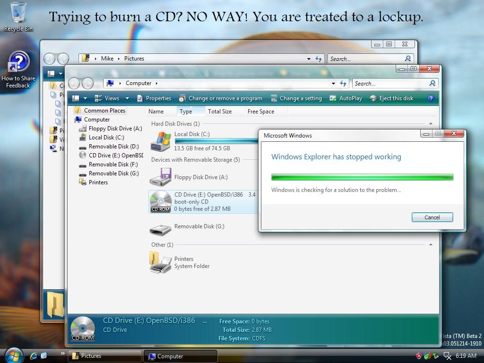Screen dimensions: 484x363
Task: Open address history dropdown in Computer window
Action: [x=333, y=83]
